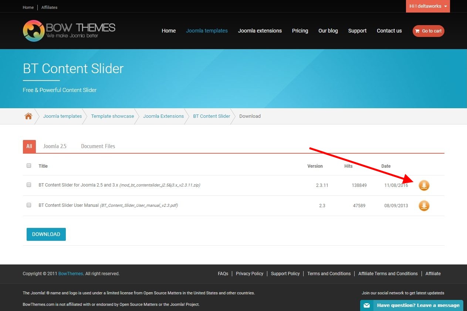Check the BT Content Slider for Joomla row
This screenshot has height=311, width=467.
click(x=29, y=185)
